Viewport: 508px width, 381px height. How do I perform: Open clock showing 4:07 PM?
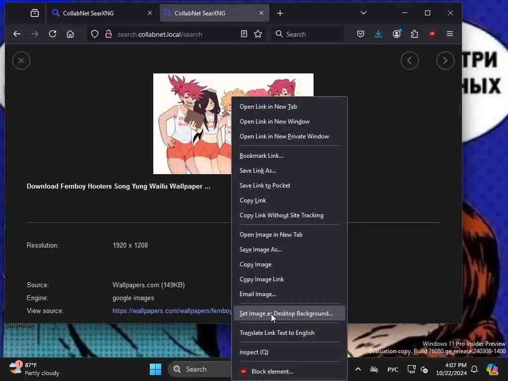pyautogui.click(x=451, y=369)
